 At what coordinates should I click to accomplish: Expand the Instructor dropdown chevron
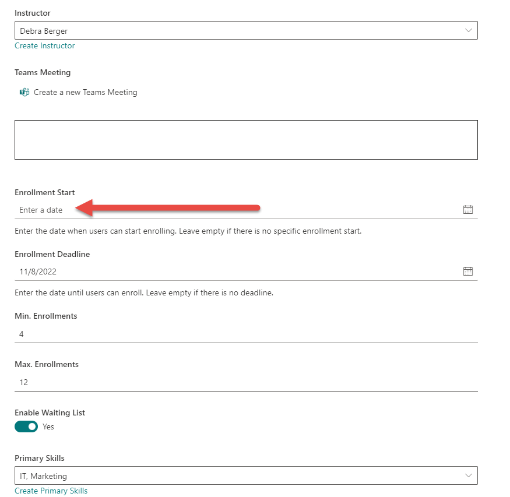click(x=468, y=31)
